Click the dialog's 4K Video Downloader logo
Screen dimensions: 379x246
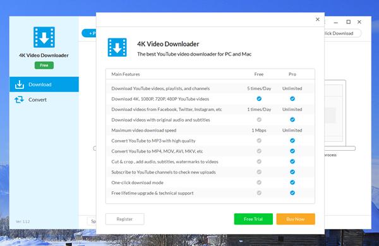[x=117, y=47]
